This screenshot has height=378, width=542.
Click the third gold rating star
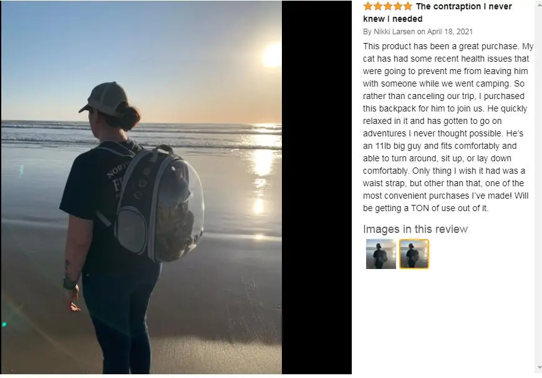388,6
